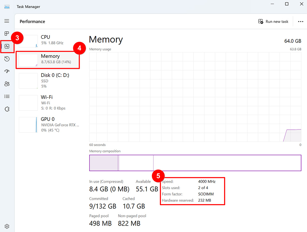Screen dimensions: 307x232
Task: Open the Services puzzle icon
Action: click(x=7, y=109)
